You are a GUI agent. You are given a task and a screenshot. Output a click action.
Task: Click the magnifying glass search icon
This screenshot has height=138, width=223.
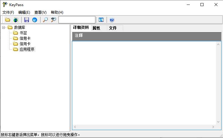point(45,20)
